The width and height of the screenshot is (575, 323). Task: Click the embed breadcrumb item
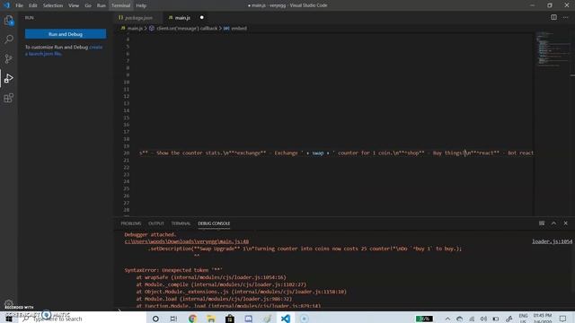click(239, 28)
